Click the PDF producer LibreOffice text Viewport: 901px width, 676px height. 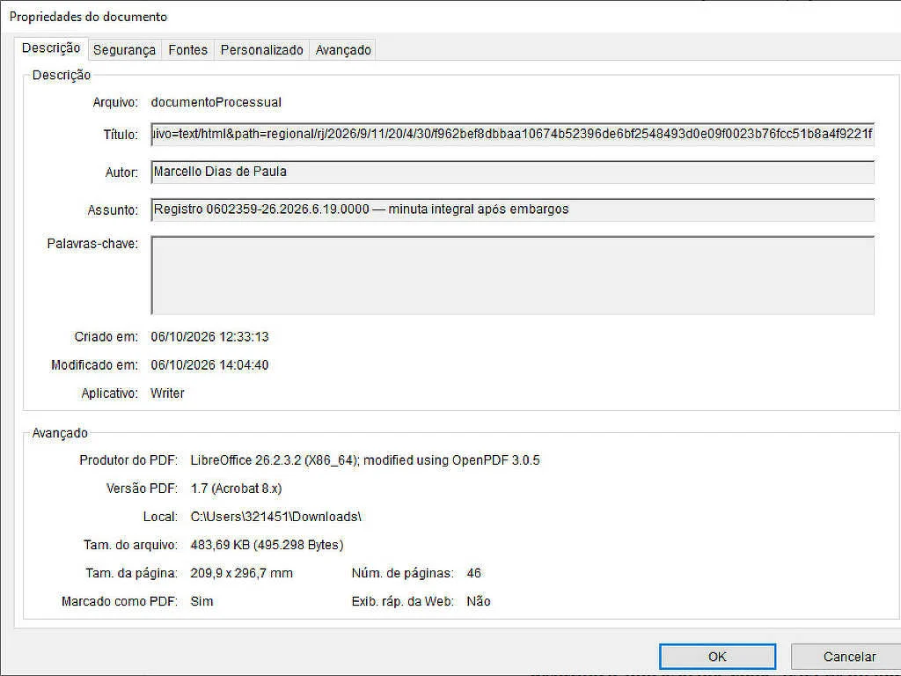[365, 460]
